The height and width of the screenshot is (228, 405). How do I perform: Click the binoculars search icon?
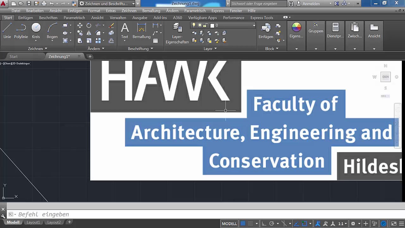click(x=291, y=3)
